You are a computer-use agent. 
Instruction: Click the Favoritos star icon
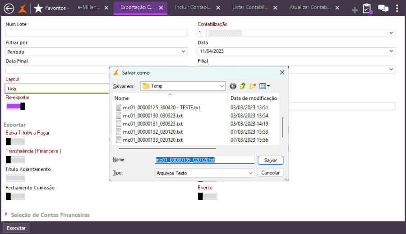38,8
